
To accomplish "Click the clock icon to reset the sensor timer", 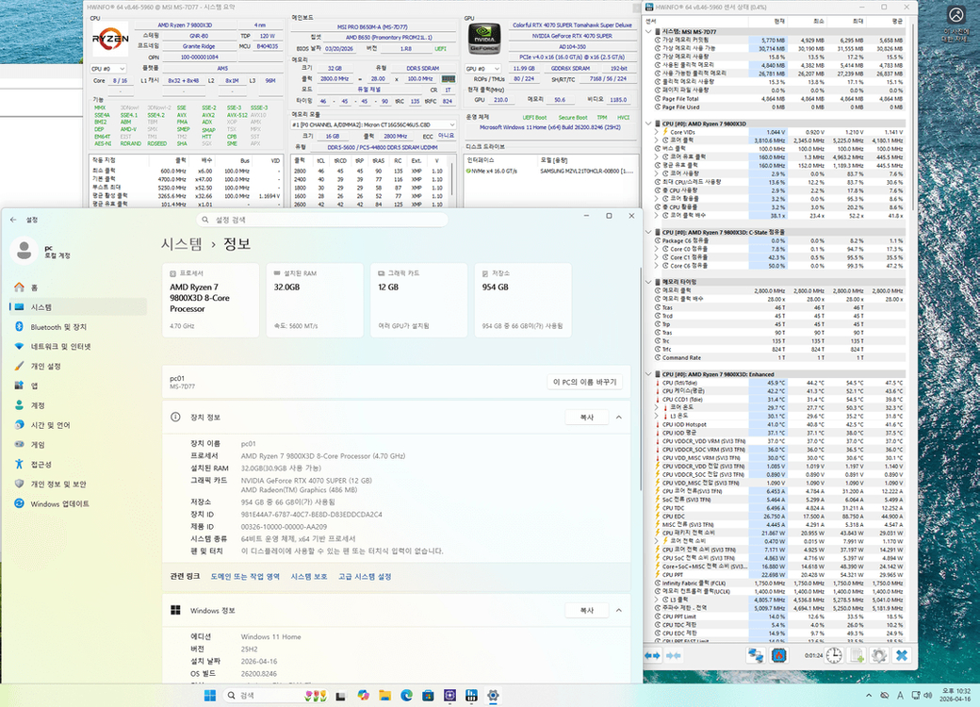I will coord(833,656).
